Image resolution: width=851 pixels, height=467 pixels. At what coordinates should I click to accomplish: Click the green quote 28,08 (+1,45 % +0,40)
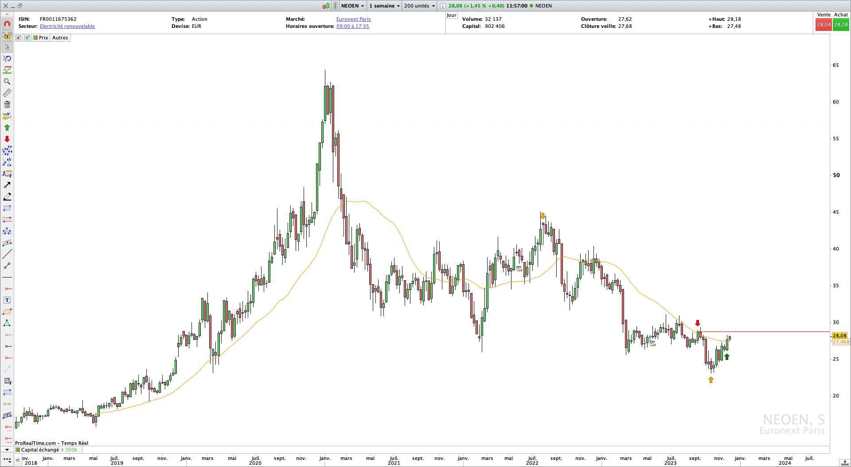476,6
